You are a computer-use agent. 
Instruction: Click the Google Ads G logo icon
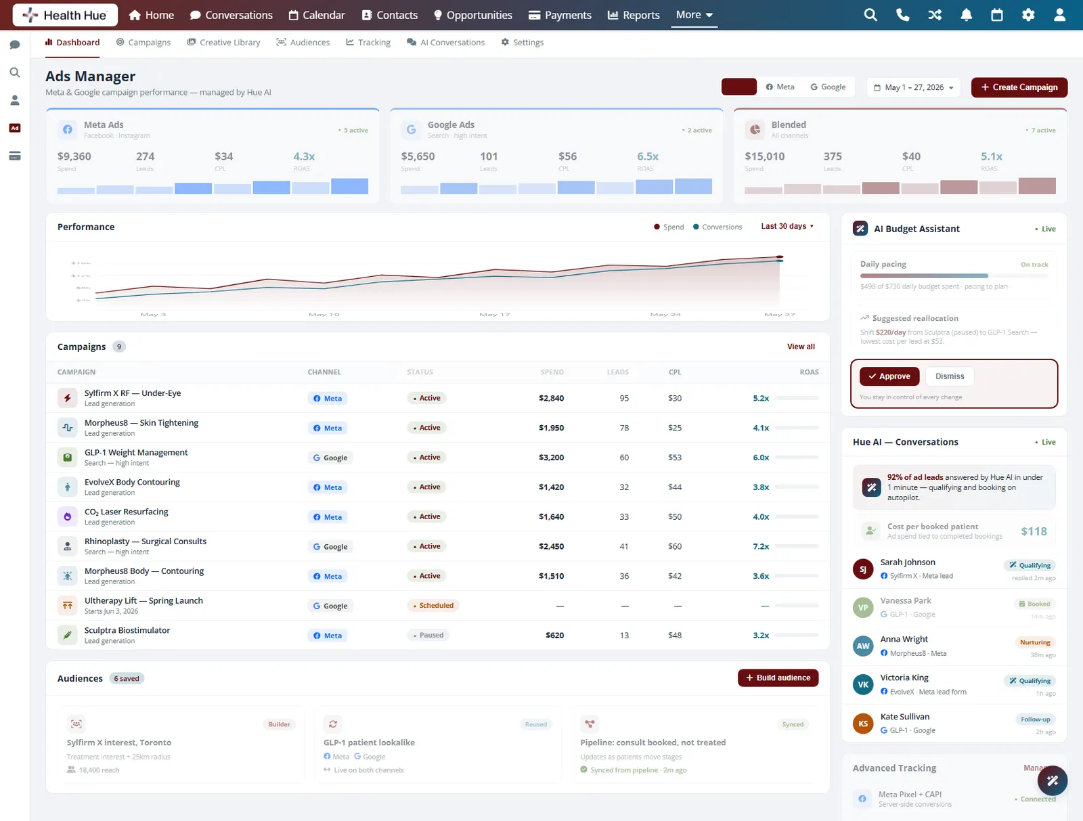pos(411,129)
